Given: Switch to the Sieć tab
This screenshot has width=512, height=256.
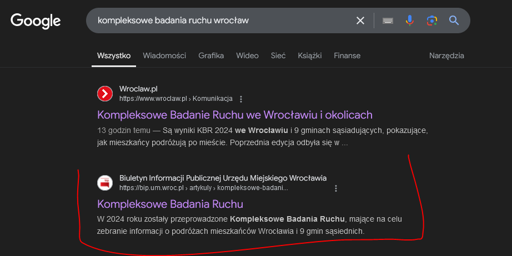Looking at the screenshot, I should pos(278,56).
